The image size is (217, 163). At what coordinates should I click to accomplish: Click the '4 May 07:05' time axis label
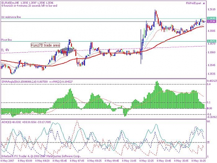tap(77, 161)
